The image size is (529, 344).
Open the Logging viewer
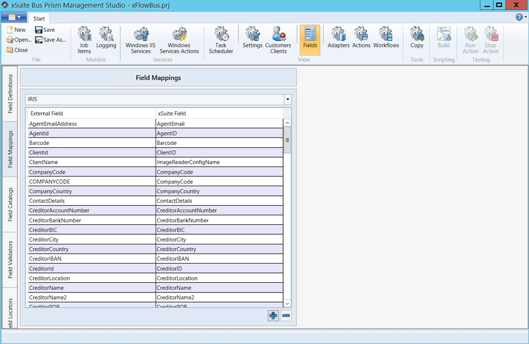106,40
